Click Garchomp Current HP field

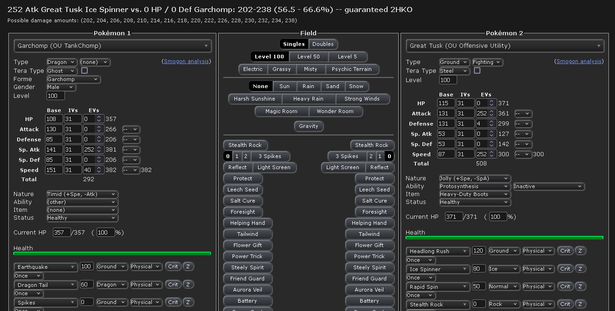tap(62, 233)
